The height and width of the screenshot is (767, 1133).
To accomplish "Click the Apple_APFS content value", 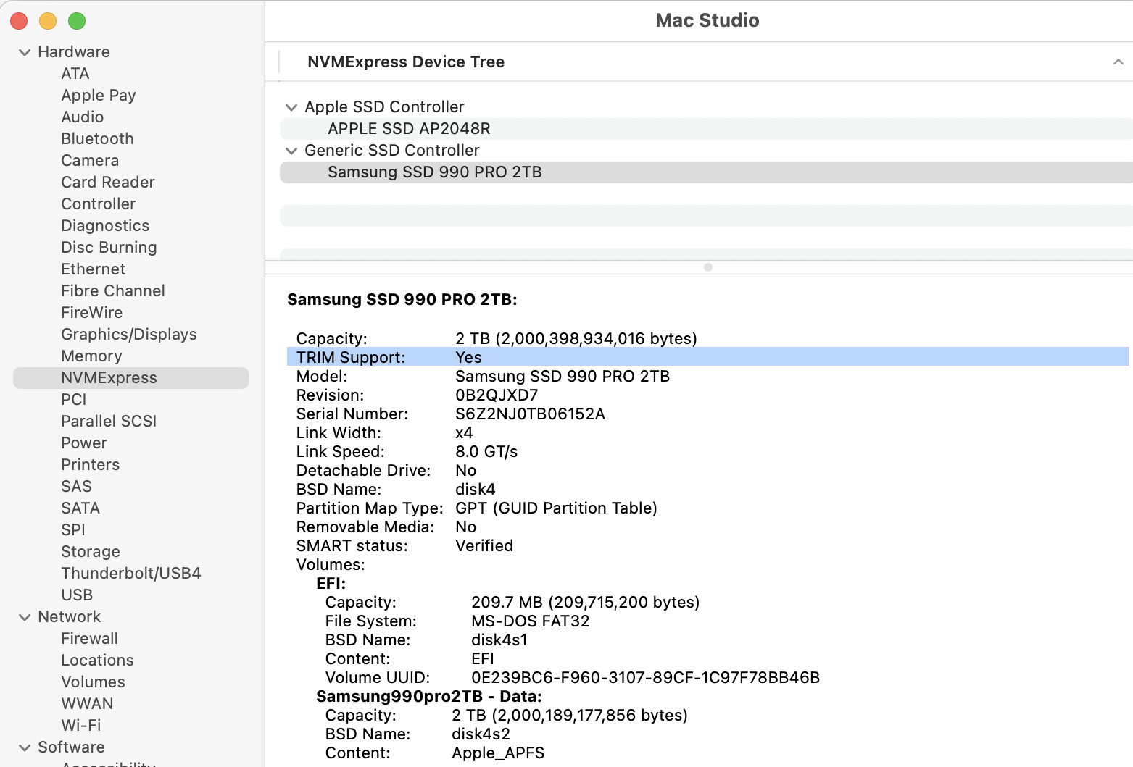I will point(498,753).
